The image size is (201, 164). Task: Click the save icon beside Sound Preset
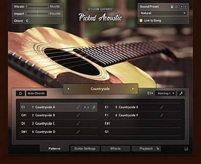(172, 6)
